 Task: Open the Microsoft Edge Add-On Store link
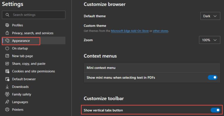coord(130,31)
